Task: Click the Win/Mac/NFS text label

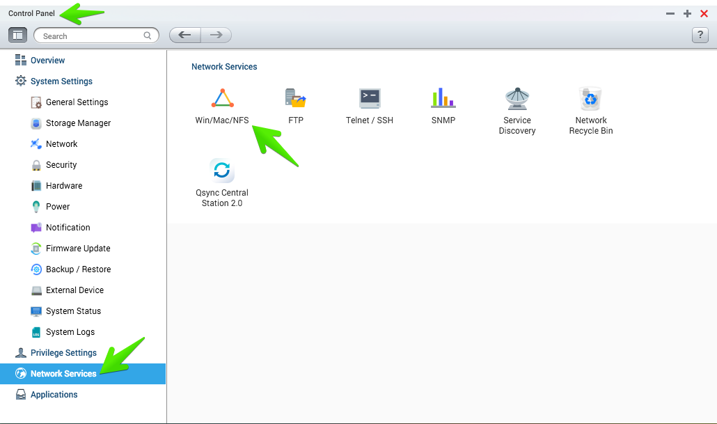Action: pyautogui.click(x=222, y=120)
